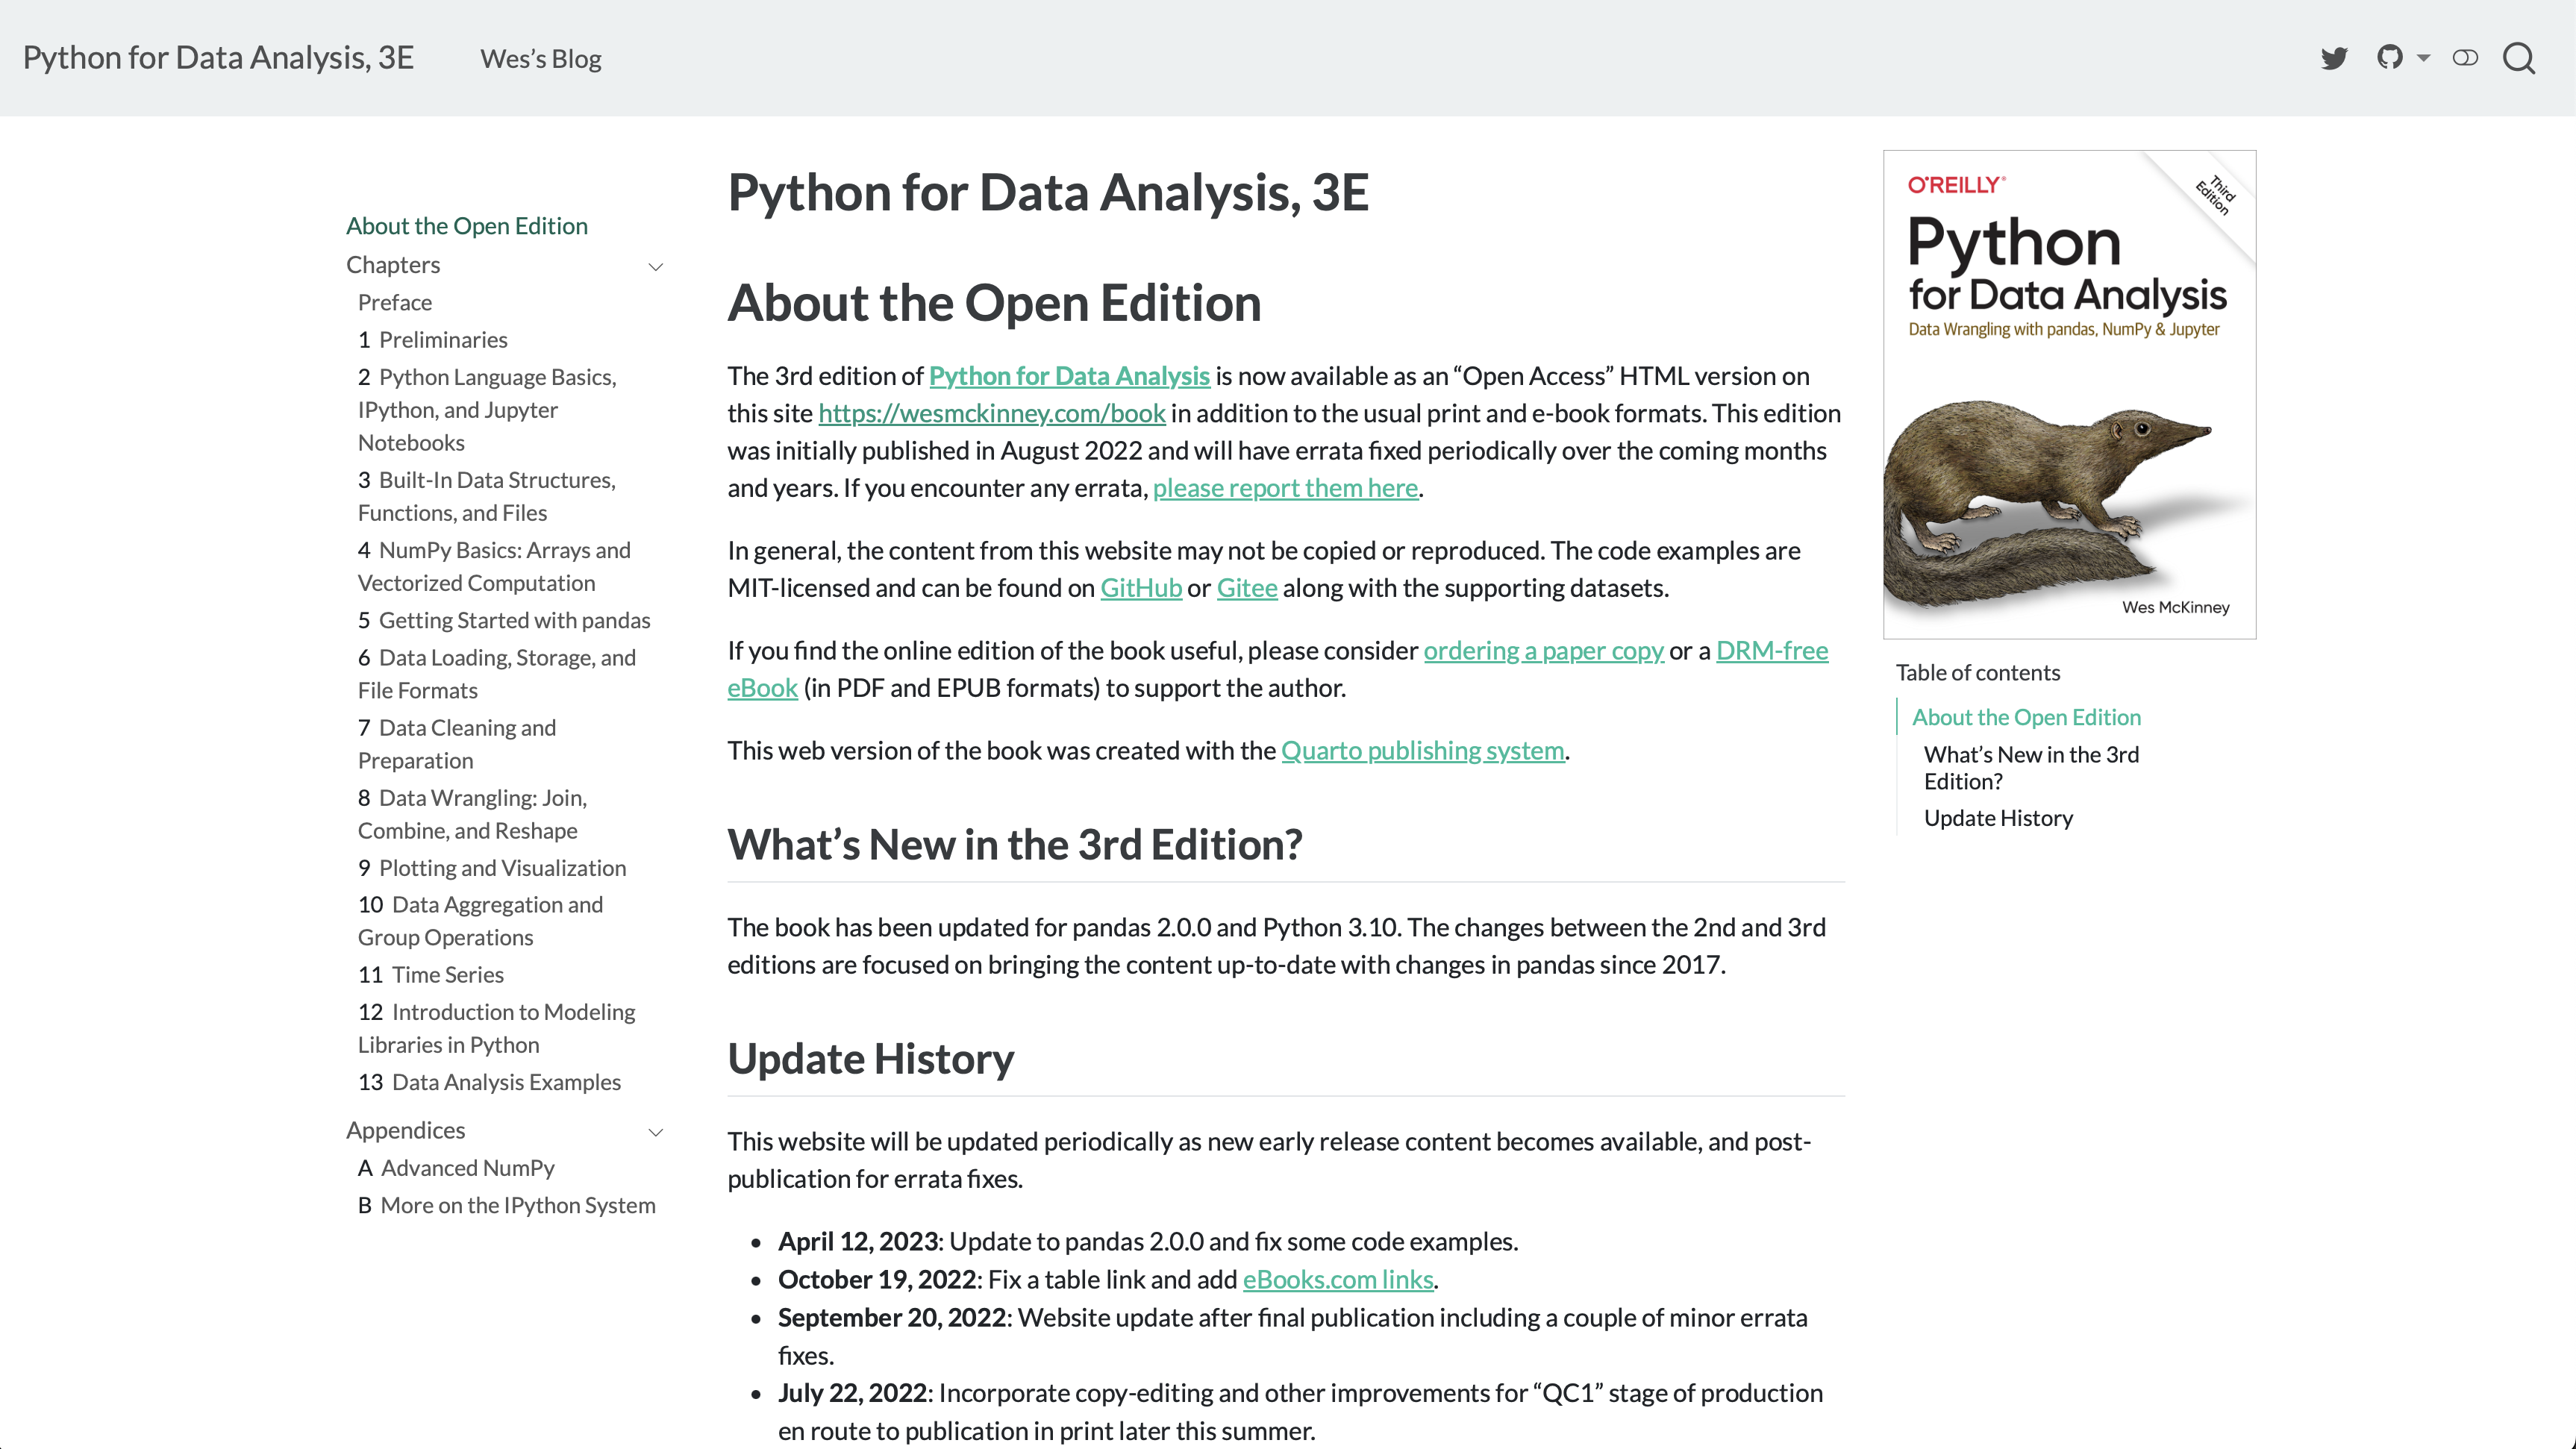Open the eBooks.com links hyperlink
The width and height of the screenshot is (2576, 1449).
point(1338,1279)
